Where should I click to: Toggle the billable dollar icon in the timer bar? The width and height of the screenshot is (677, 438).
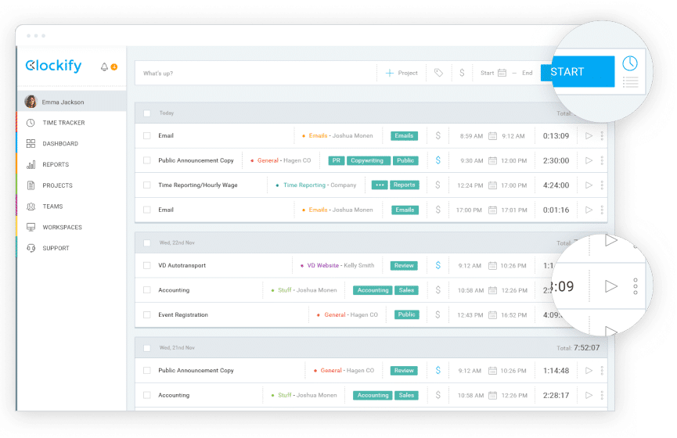(462, 73)
